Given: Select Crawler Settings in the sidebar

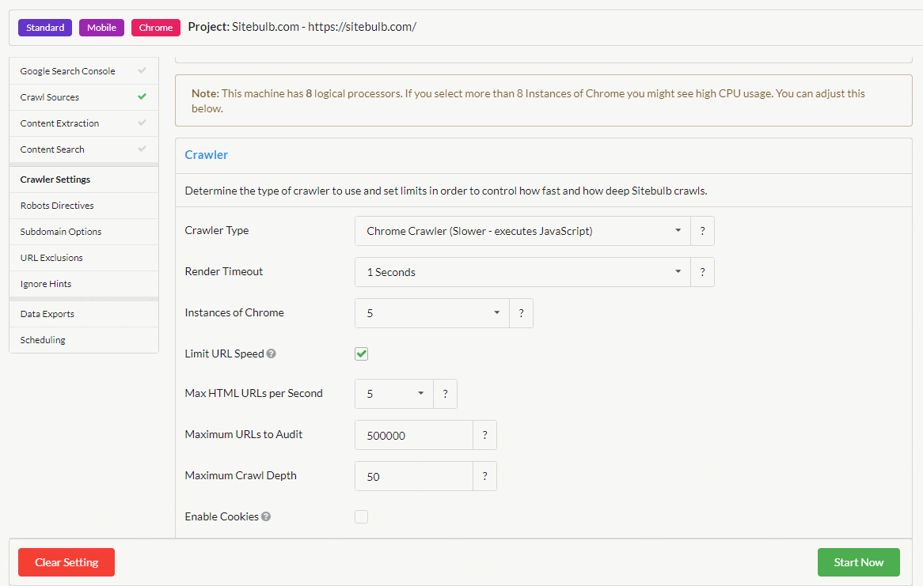Looking at the screenshot, I should [x=84, y=180].
